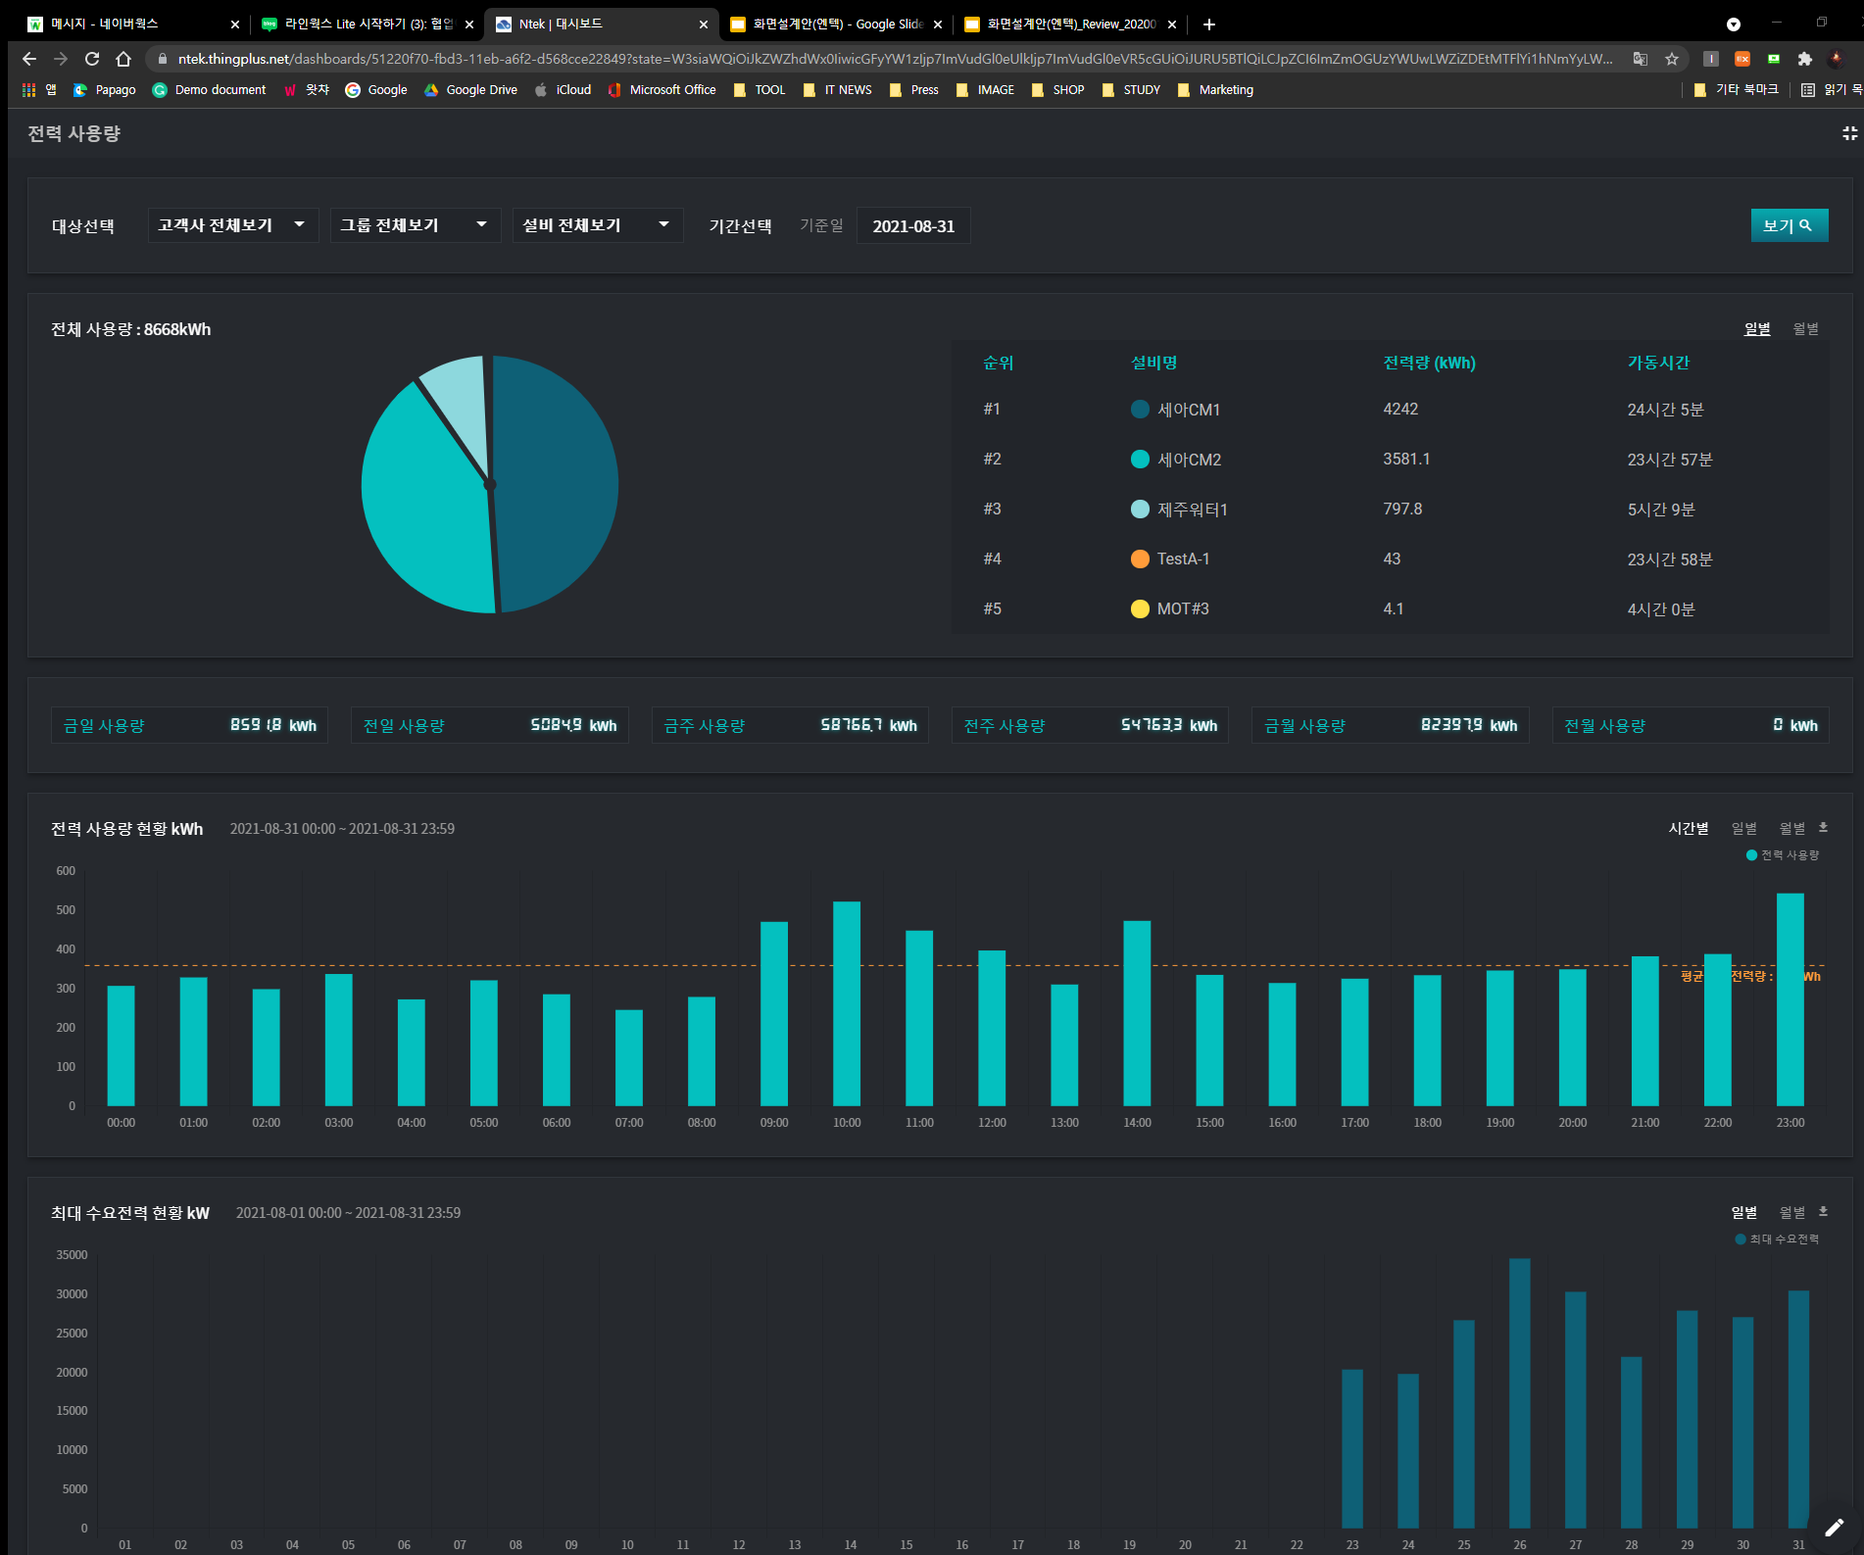Reload the dashboard page
The height and width of the screenshot is (1555, 1864).
tap(92, 59)
